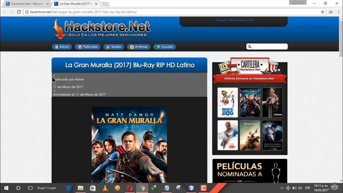
Task: Open La Gran Muralla thumbnail in Cartelera
Action: coord(250,102)
